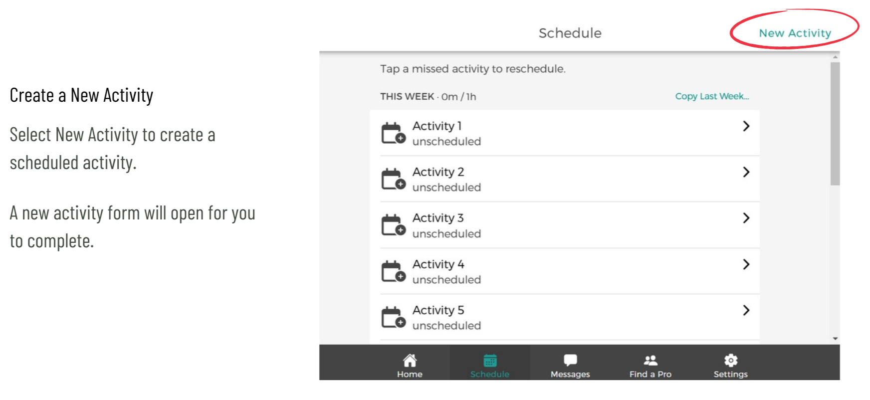Expand Activity 2 with chevron arrow
The height and width of the screenshot is (400, 870).
click(746, 172)
